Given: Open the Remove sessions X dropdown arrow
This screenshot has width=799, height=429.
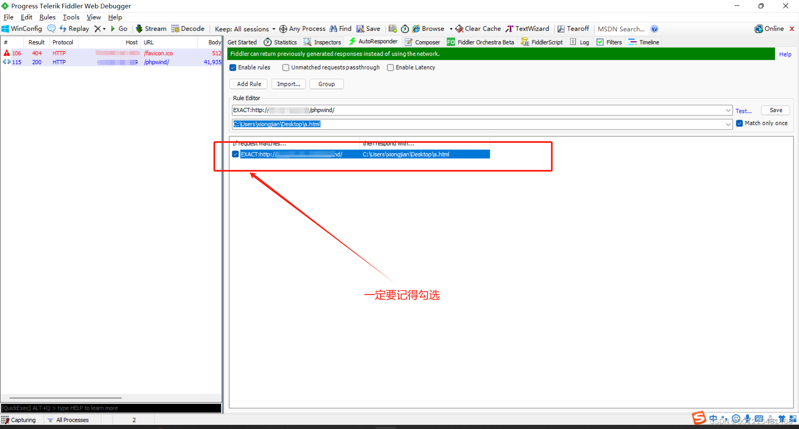Looking at the screenshot, I should [x=104, y=29].
